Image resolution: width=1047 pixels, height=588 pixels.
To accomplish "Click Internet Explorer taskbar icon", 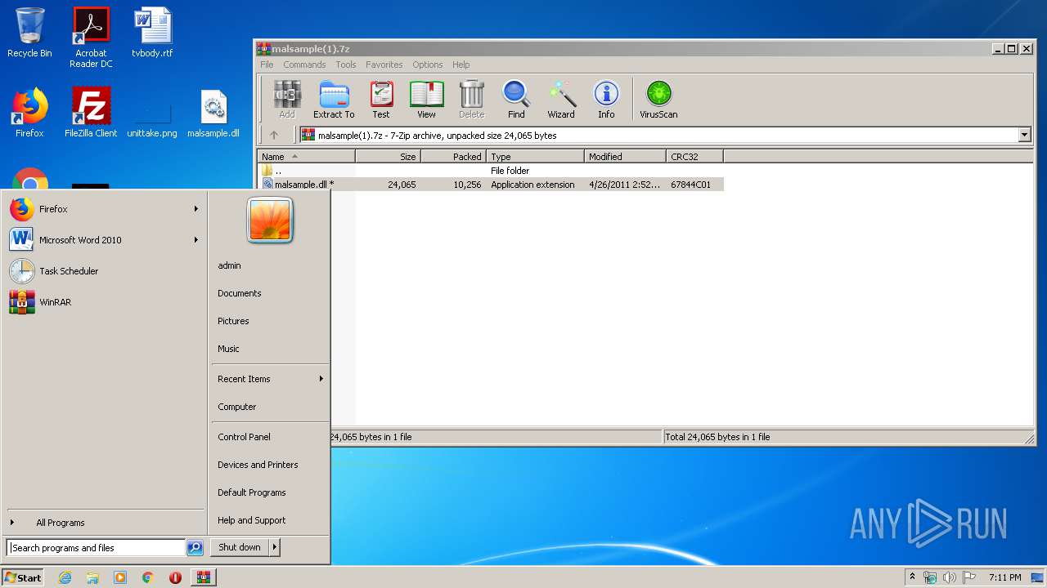I will 65,577.
